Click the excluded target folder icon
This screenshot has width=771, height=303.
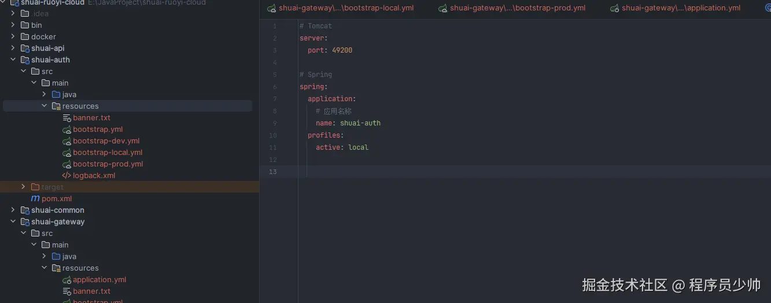(x=35, y=187)
